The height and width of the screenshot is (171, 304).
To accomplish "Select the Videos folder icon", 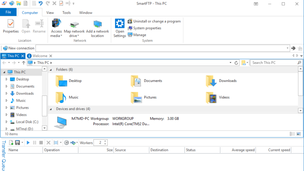I will click(211, 98).
